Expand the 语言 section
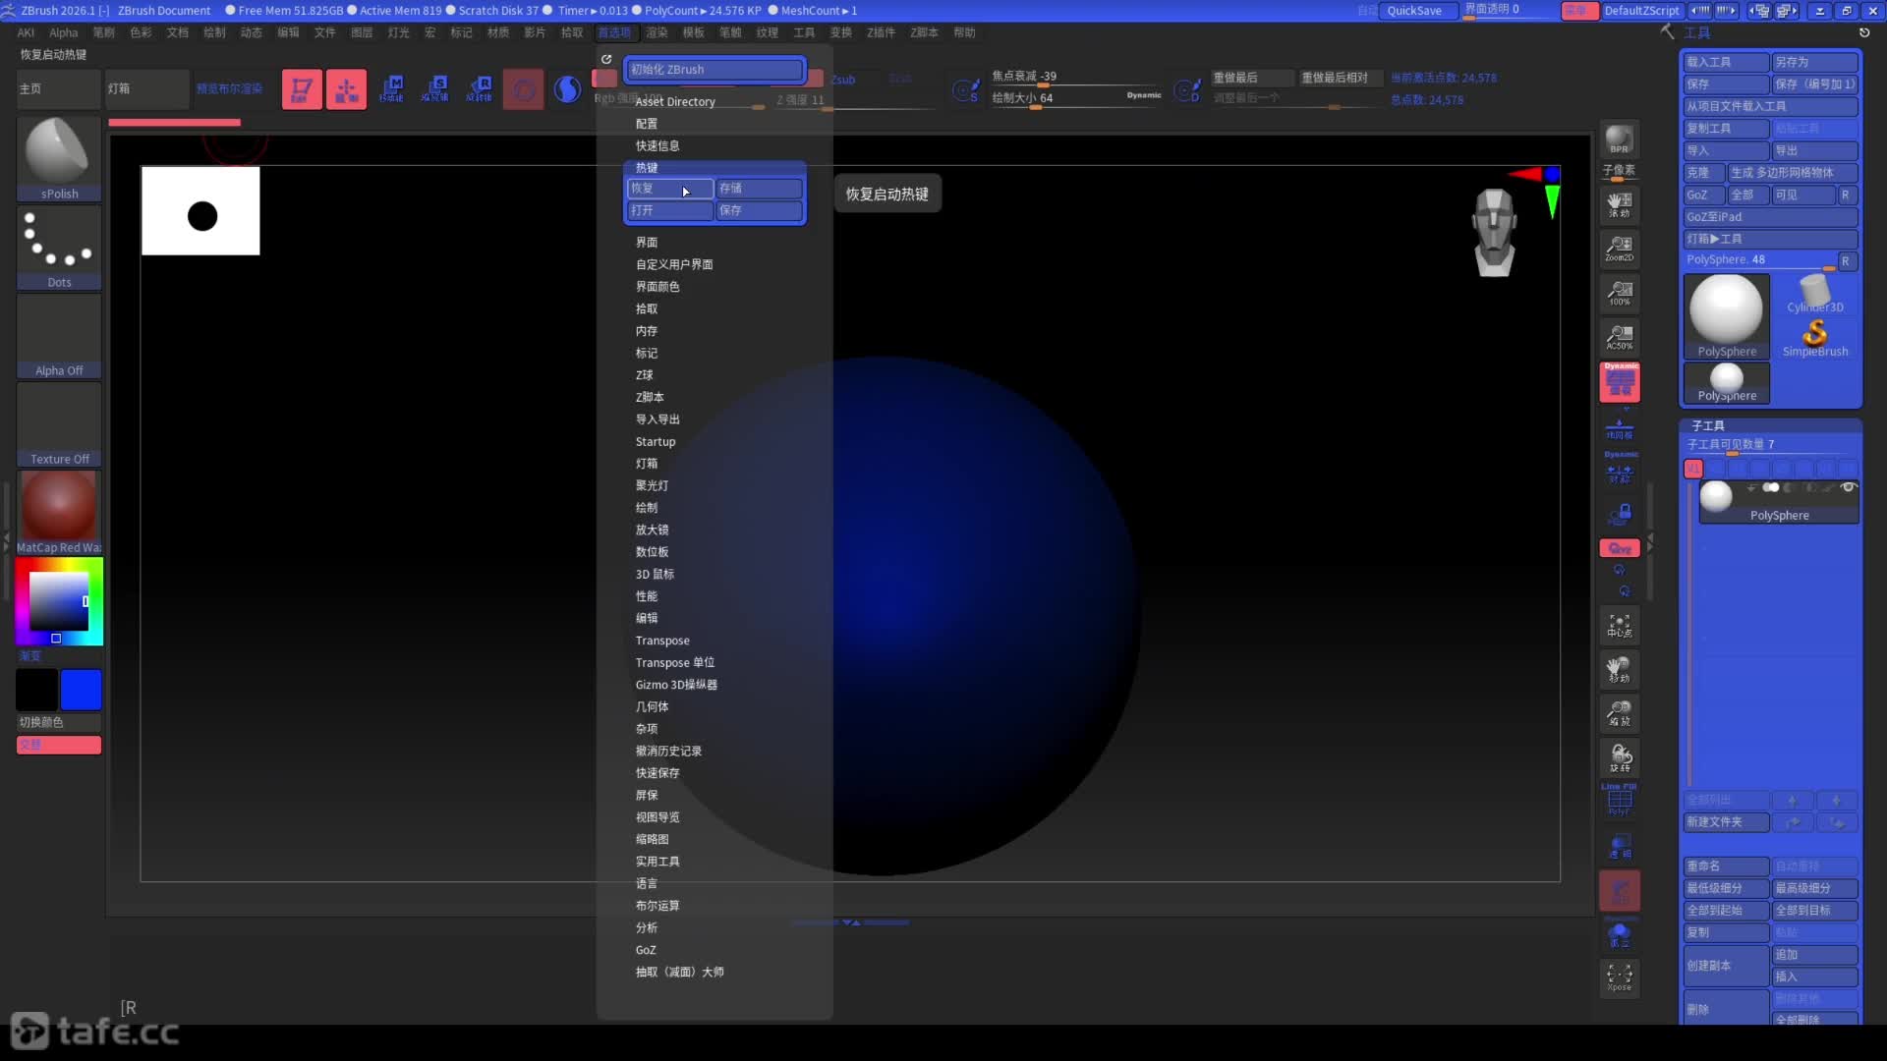 647,884
